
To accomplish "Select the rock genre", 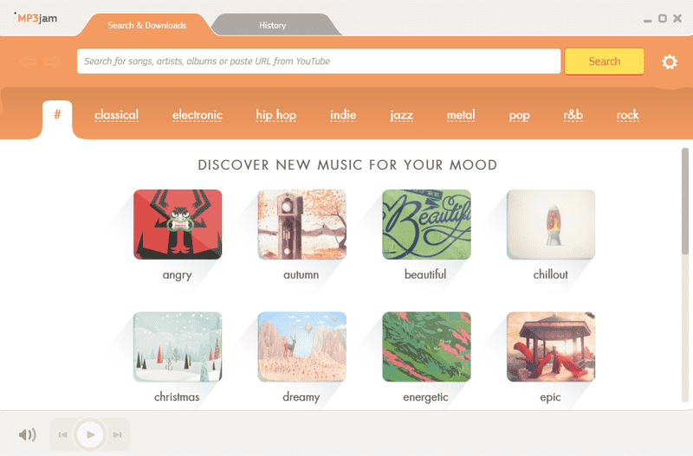I will [627, 115].
